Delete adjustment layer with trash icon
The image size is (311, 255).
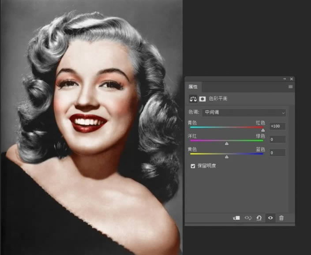(281, 218)
